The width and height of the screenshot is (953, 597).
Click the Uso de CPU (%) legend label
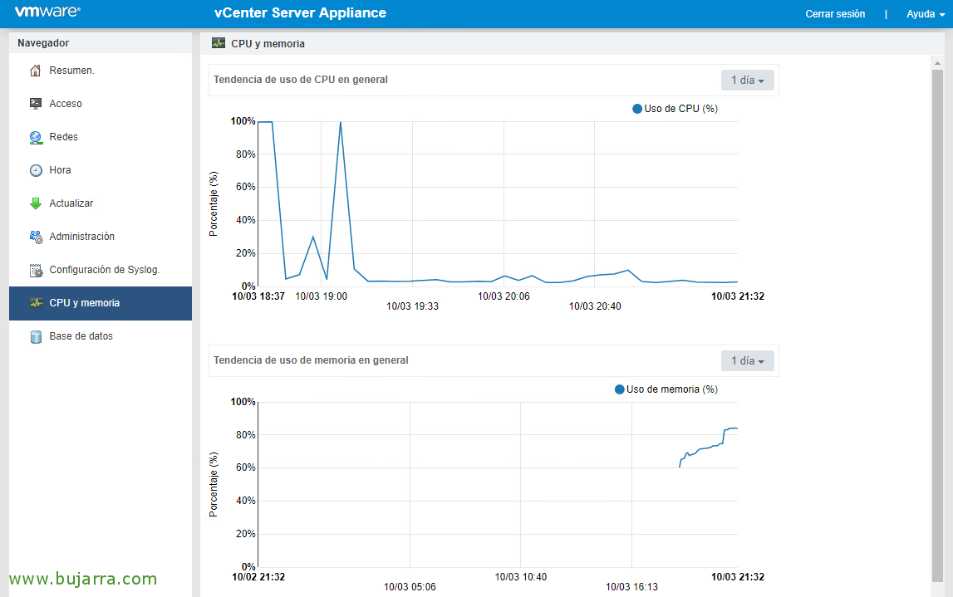[x=680, y=109]
